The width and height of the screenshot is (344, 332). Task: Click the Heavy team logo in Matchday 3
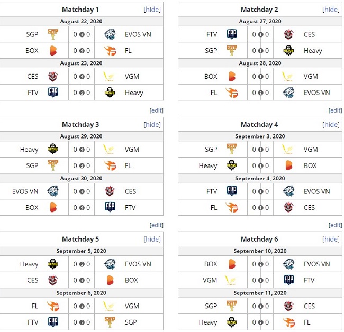click(x=53, y=149)
